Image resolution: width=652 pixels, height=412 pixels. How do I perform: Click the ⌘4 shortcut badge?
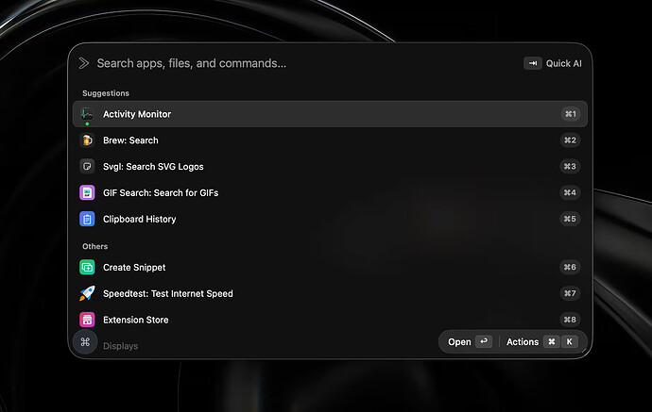point(570,192)
